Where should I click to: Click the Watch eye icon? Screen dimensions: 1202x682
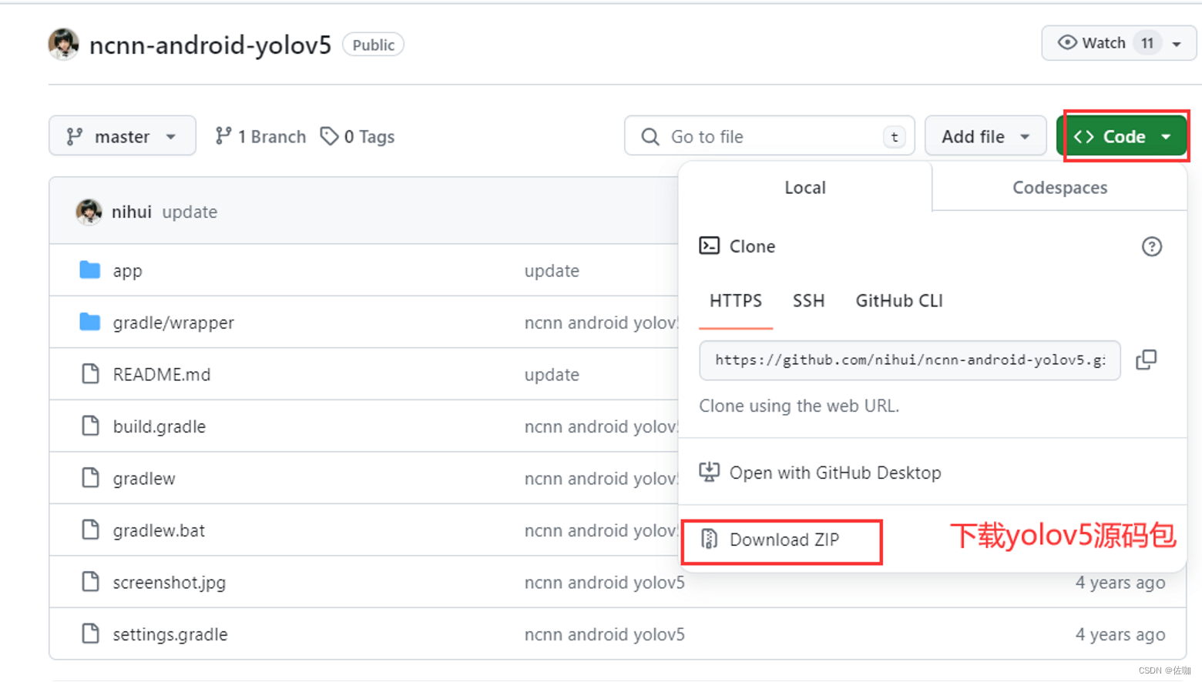pos(1067,42)
